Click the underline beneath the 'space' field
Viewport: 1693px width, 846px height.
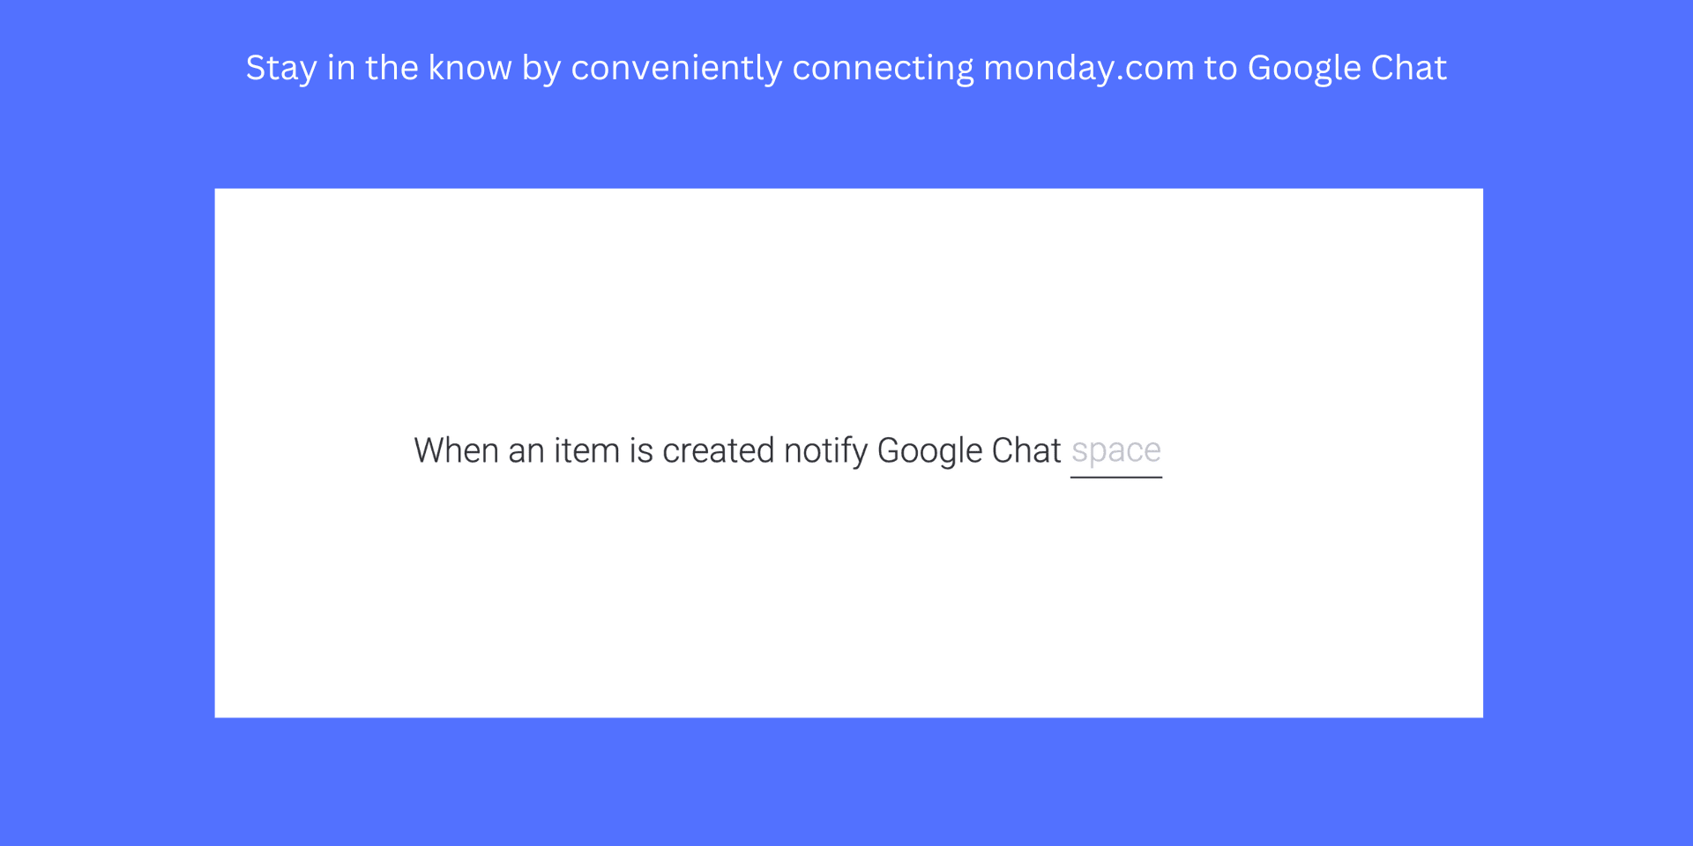pyautogui.click(x=1116, y=478)
